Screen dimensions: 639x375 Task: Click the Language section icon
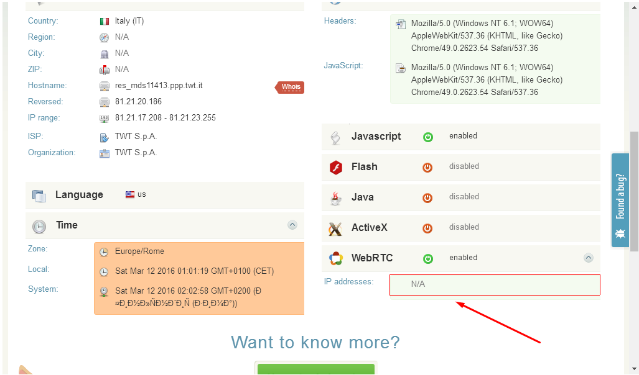(x=39, y=196)
